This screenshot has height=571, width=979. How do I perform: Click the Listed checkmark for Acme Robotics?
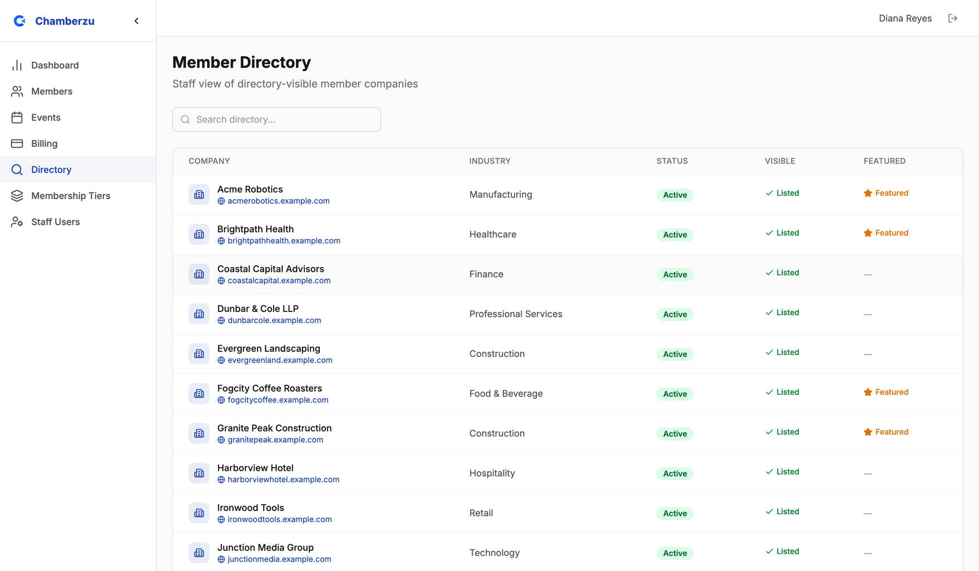[x=769, y=193]
